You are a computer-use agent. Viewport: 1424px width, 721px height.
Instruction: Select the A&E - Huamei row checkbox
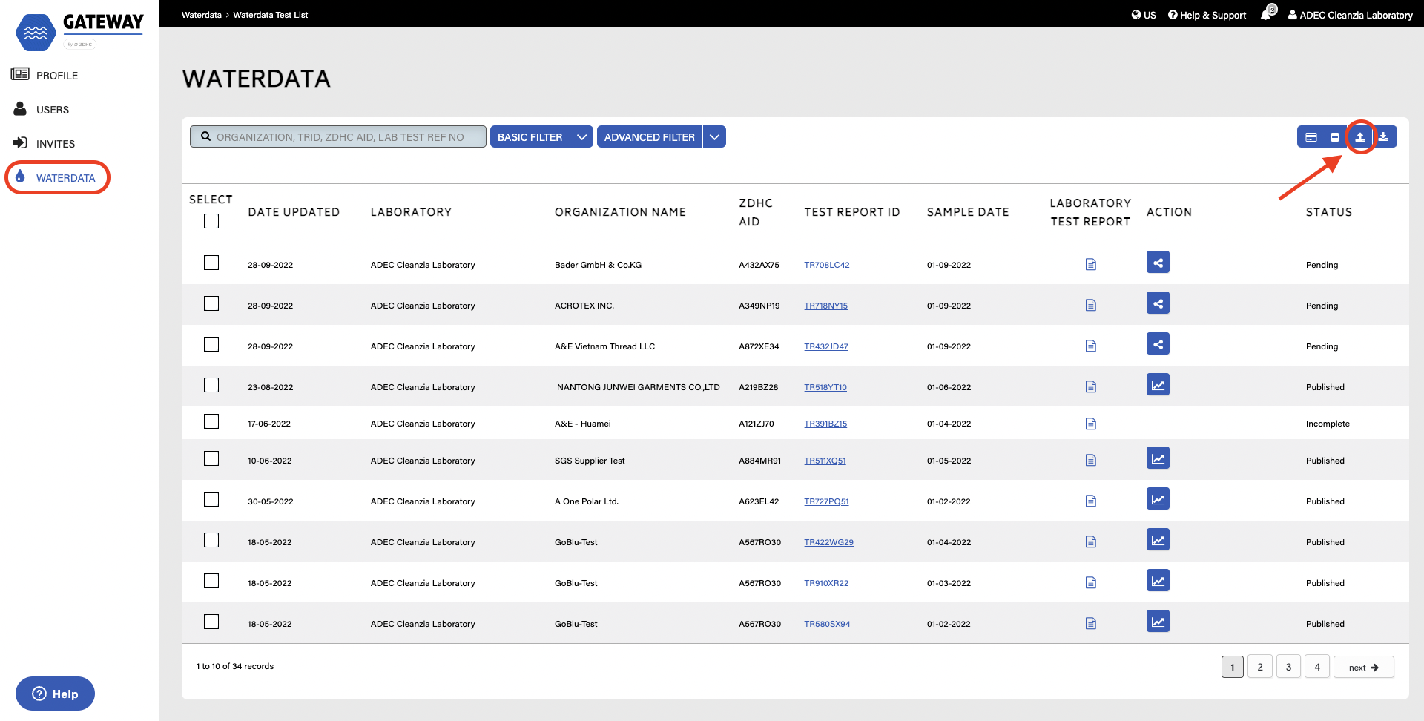(211, 421)
